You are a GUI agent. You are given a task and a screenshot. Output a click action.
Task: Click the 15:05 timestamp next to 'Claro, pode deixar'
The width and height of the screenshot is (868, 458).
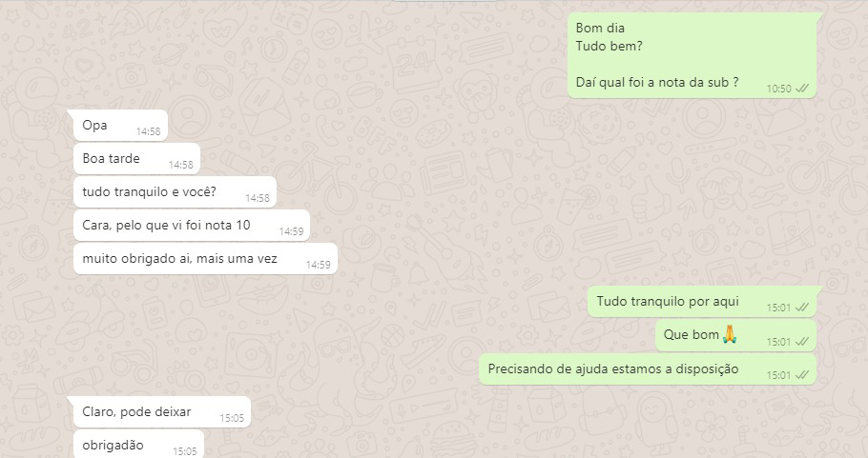(232, 418)
